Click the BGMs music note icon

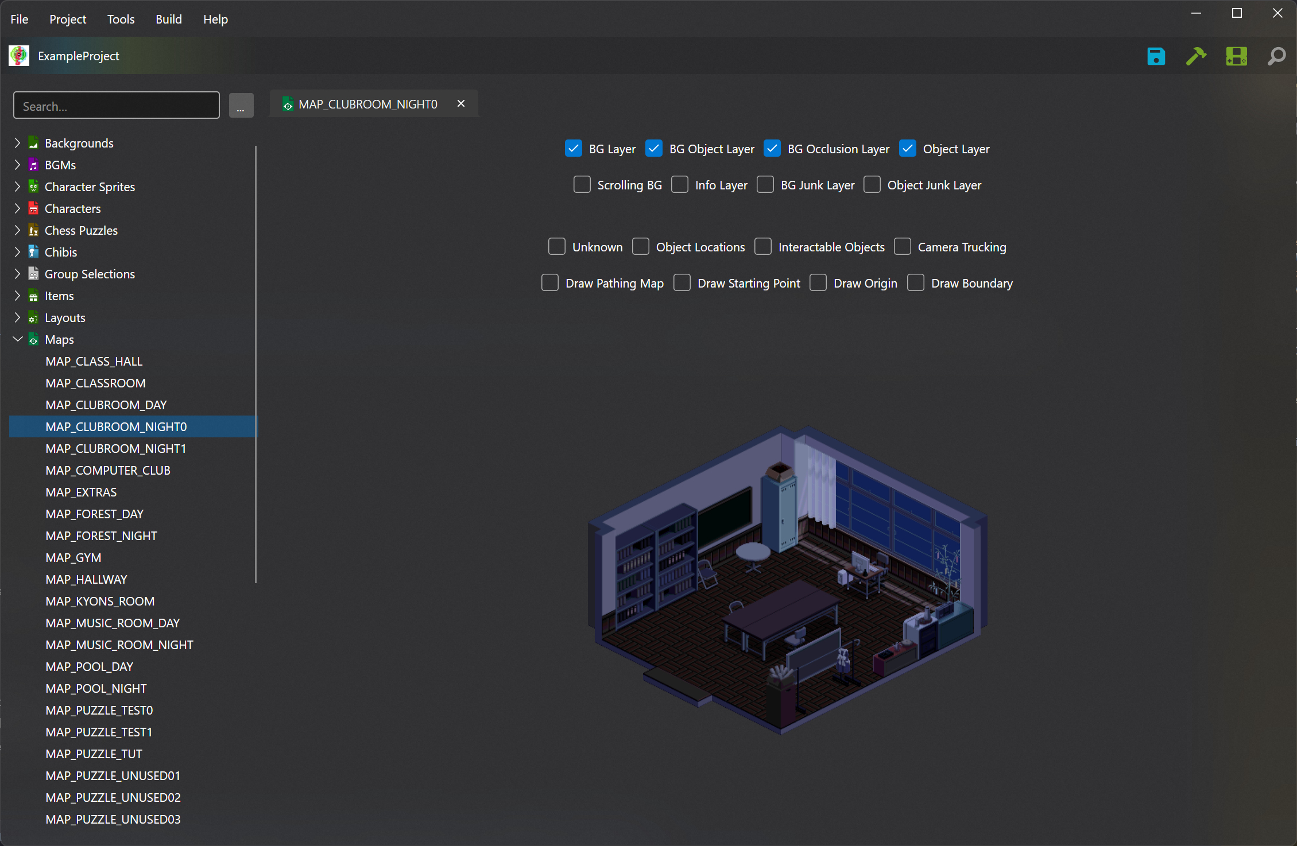(x=34, y=165)
